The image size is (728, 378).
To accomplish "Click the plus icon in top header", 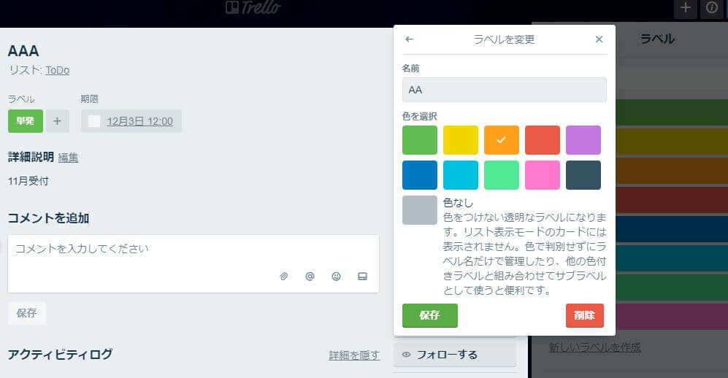I will pos(685,8).
